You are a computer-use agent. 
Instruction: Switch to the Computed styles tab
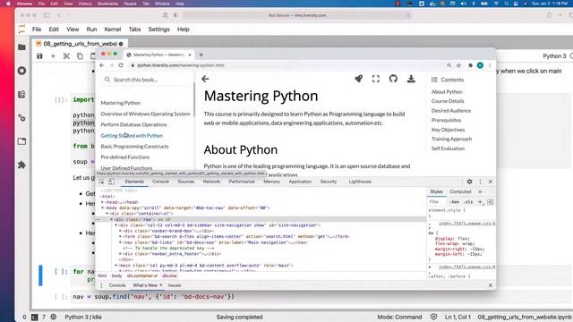tap(460, 191)
